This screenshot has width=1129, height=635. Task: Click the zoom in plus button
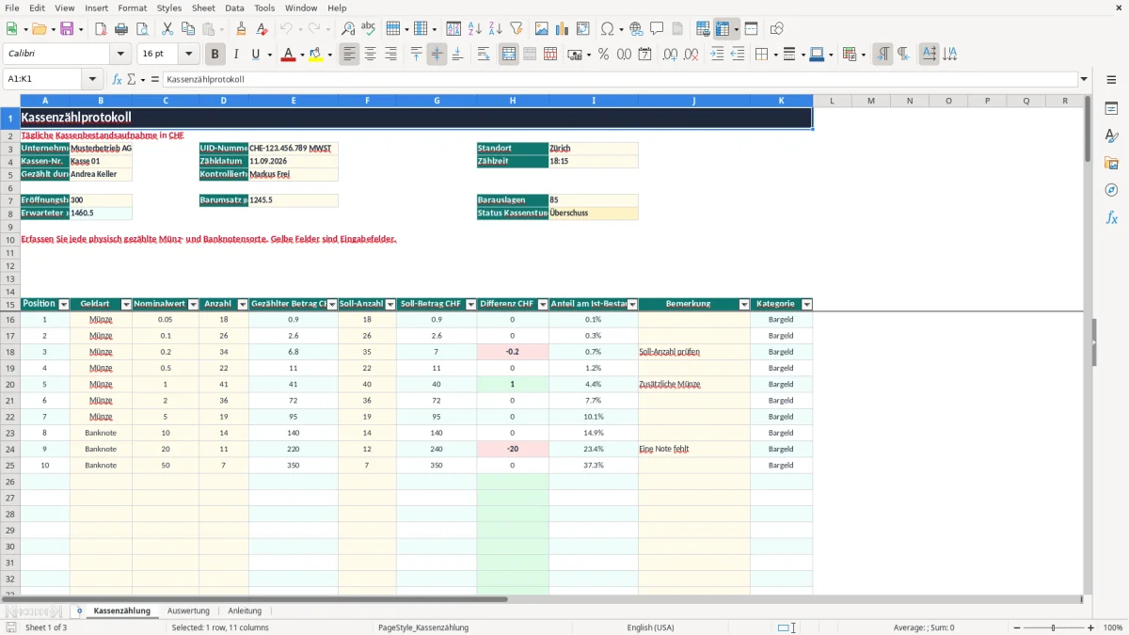1091,627
